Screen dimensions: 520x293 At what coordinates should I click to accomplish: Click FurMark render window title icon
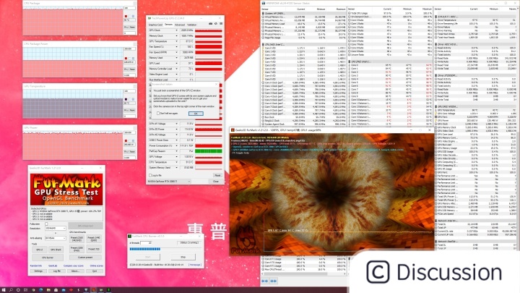click(233, 130)
